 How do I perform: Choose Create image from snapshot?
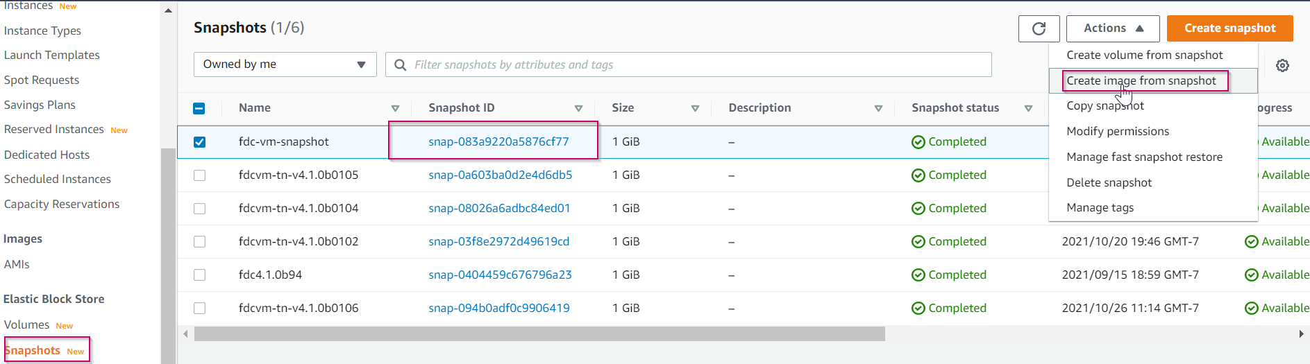(1141, 80)
